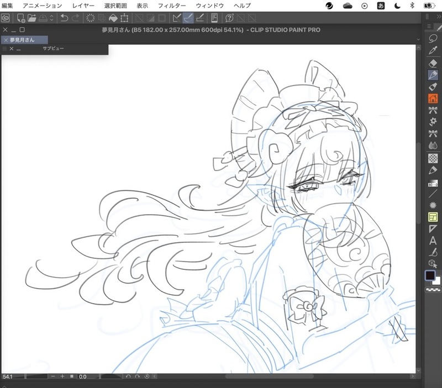Create a new canvas document
Screen dimensions: 442x388
20,18
